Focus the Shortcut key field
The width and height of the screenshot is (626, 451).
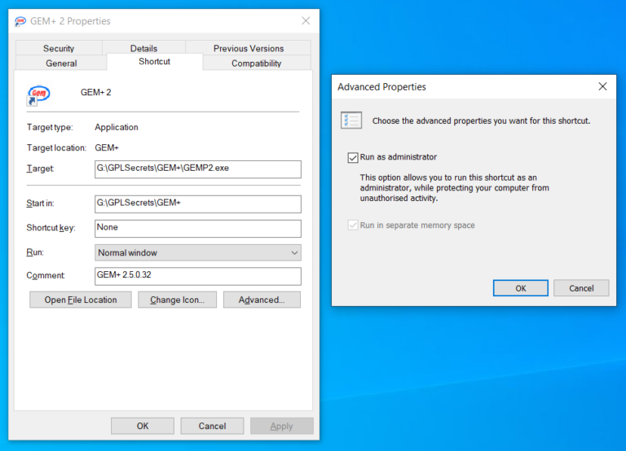click(x=198, y=229)
